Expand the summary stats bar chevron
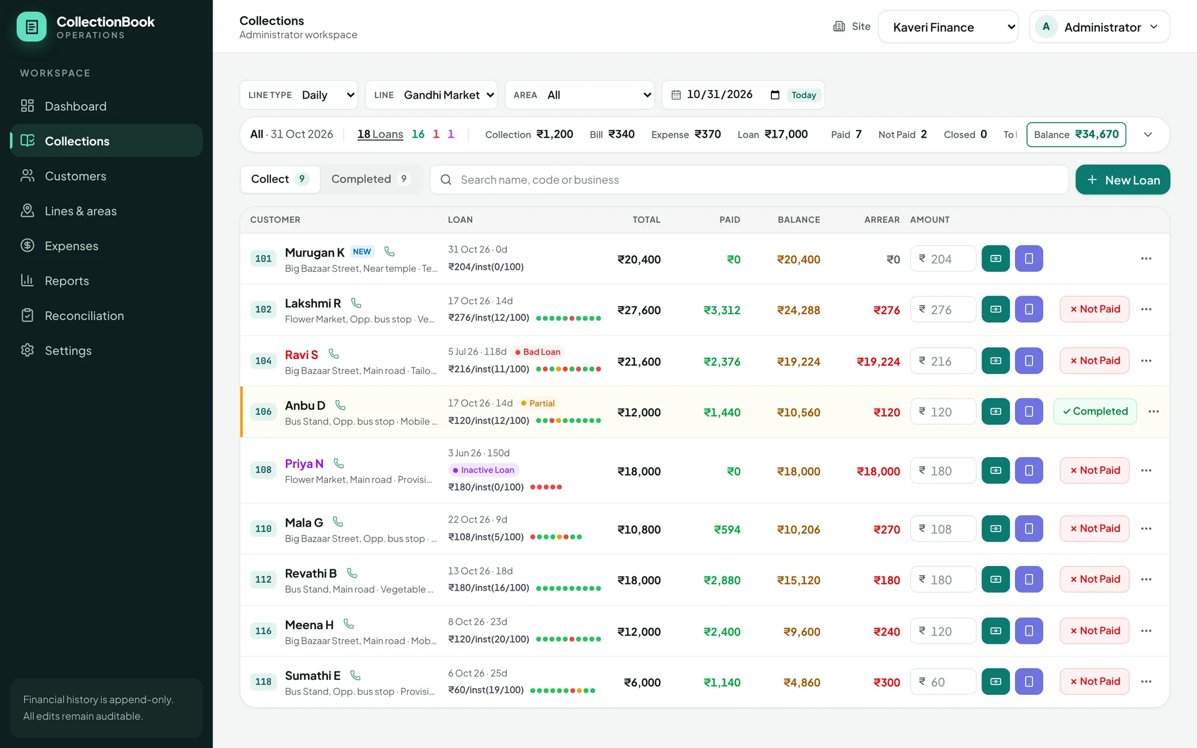The height and width of the screenshot is (748, 1197). (x=1148, y=135)
